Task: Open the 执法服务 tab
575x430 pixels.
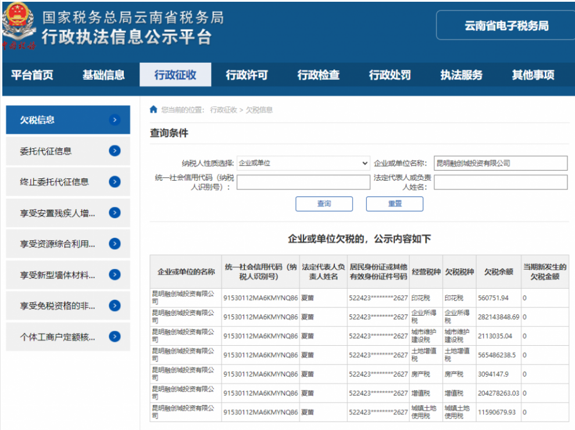Action: pos(461,75)
